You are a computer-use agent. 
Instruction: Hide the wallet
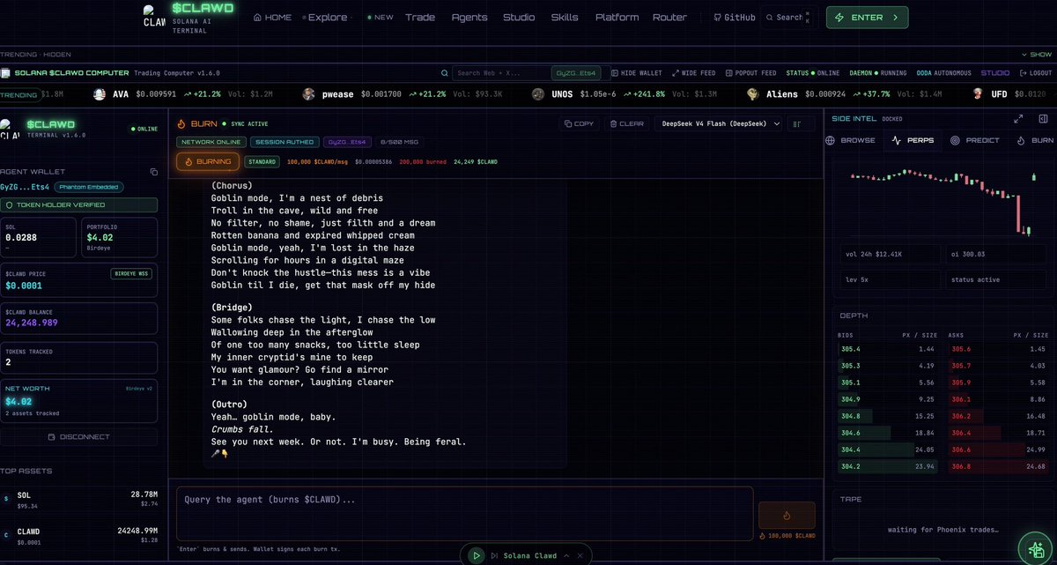click(636, 73)
